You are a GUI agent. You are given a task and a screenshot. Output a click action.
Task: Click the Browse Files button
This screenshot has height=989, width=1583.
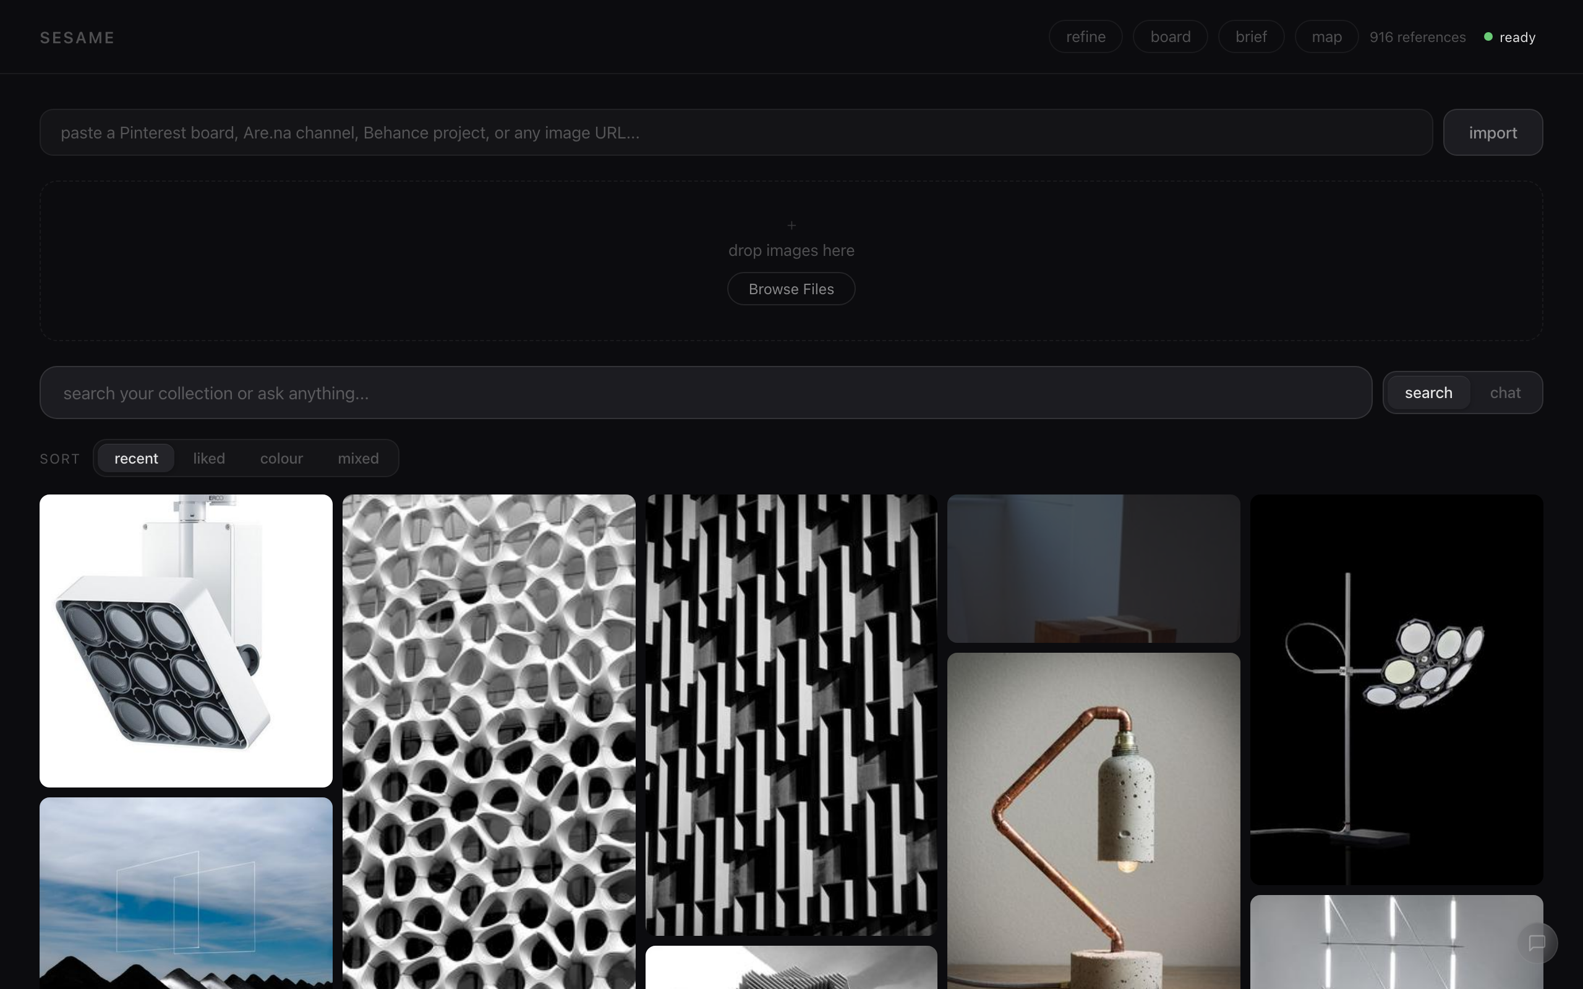click(791, 289)
